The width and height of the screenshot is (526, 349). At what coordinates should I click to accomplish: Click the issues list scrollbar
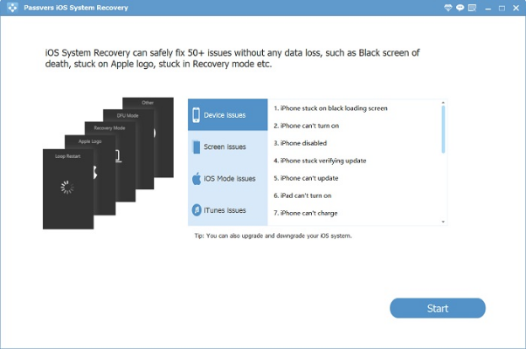pos(443,131)
